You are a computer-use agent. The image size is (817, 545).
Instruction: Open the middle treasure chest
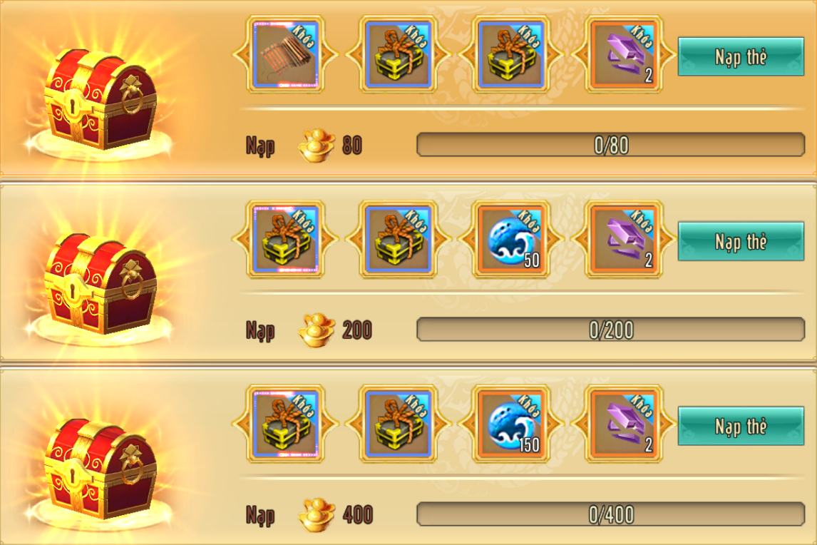101,284
